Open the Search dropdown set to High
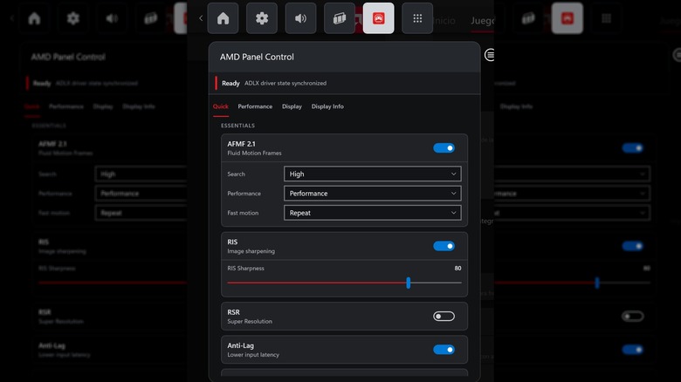 pos(372,174)
